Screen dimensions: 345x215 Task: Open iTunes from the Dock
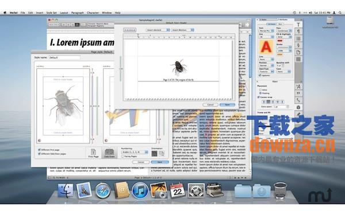coord(140,191)
